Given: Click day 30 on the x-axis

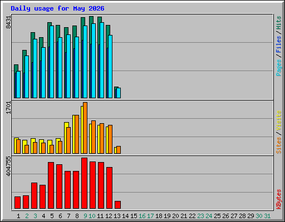Looking at the screenshot, I should [259, 216].
